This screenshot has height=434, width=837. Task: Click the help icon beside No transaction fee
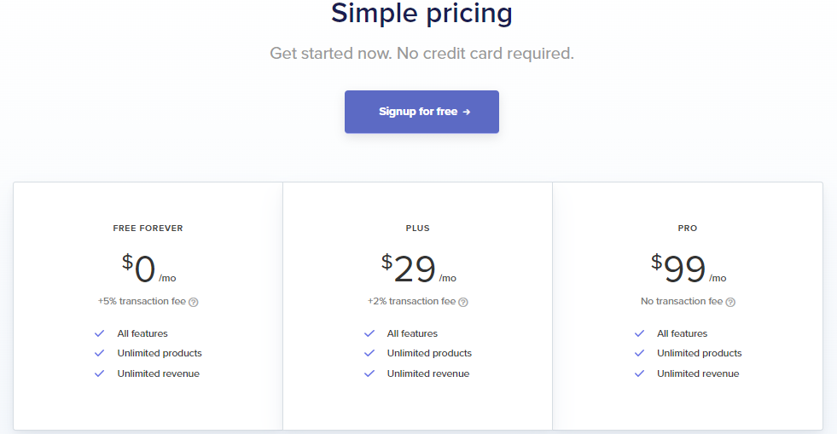pyautogui.click(x=730, y=302)
